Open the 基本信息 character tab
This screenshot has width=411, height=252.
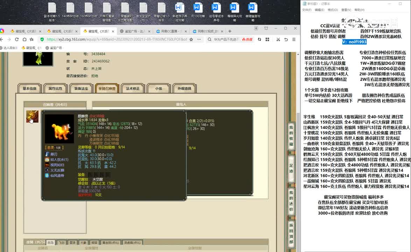(x=29, y=89)
